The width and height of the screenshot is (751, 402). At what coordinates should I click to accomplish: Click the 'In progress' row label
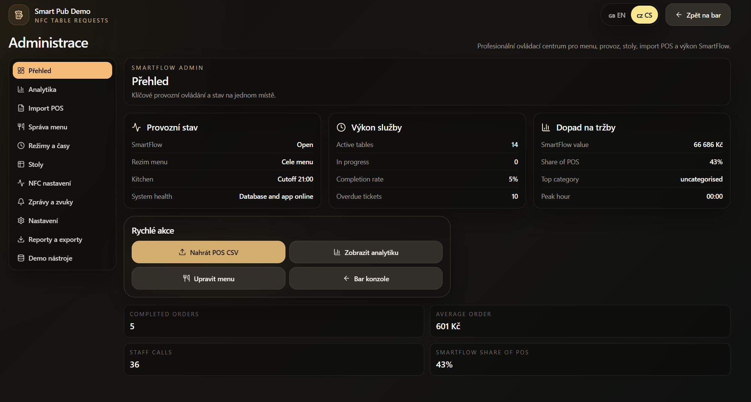tap(353, 162)
